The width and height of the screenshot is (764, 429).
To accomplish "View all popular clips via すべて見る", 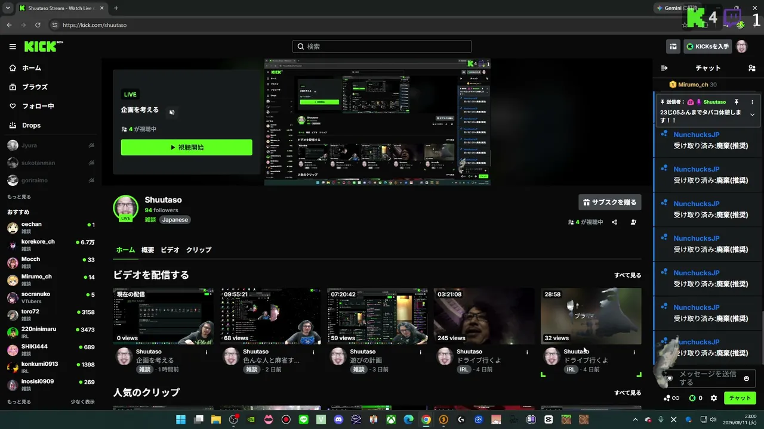I will 628,393.
